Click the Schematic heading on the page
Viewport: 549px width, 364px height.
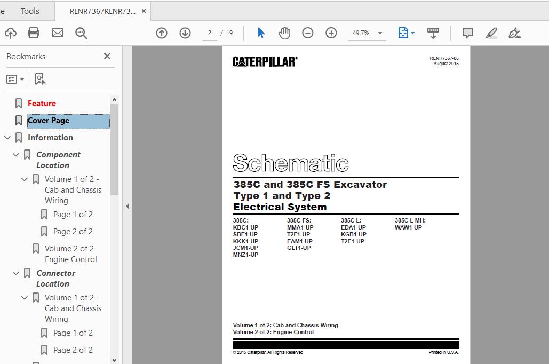(x=291, y=163)
